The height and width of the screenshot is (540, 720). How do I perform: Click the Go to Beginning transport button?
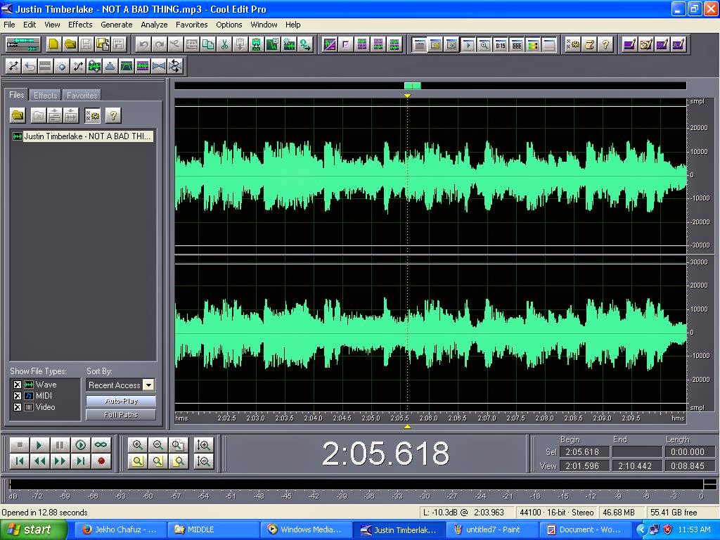pyautogui.click(x=20, y=461)
